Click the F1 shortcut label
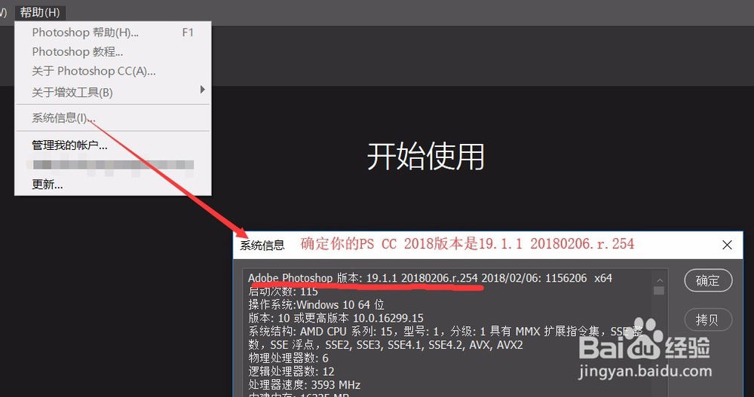Image resolution: width=754 pixels, height=397 pixels. coord(188,32)
